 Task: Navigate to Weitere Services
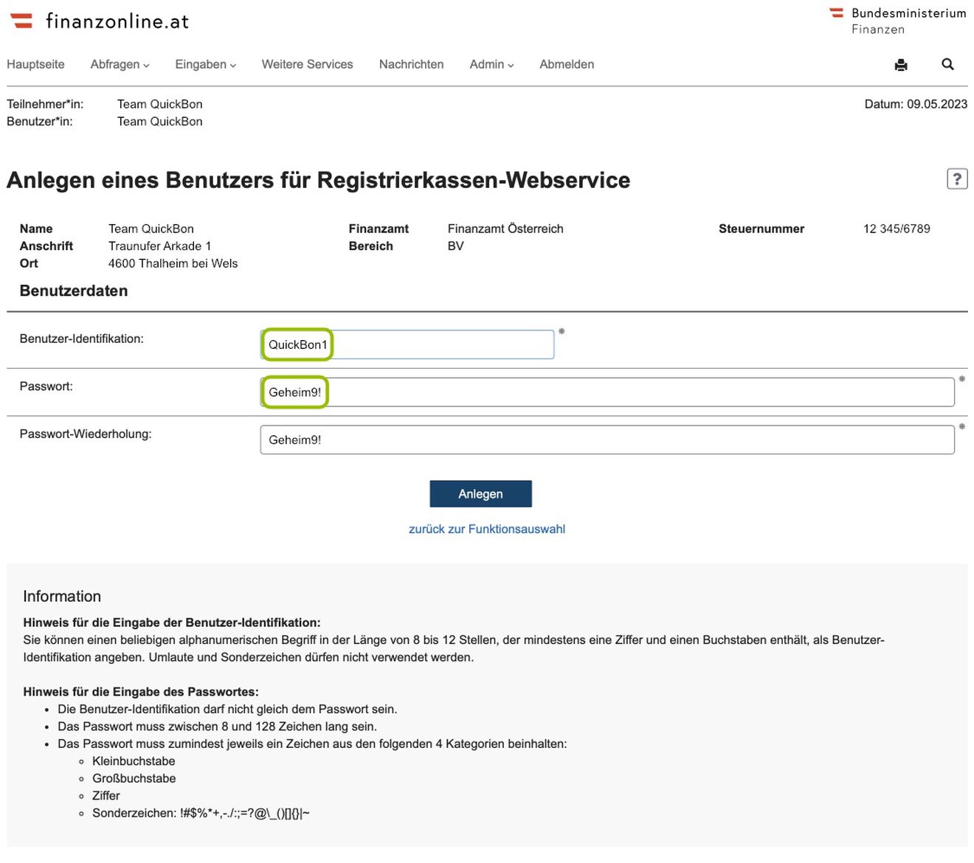coord(307,64)
